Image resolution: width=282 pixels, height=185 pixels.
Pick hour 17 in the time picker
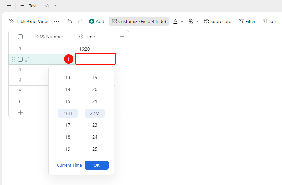point(68,125)
